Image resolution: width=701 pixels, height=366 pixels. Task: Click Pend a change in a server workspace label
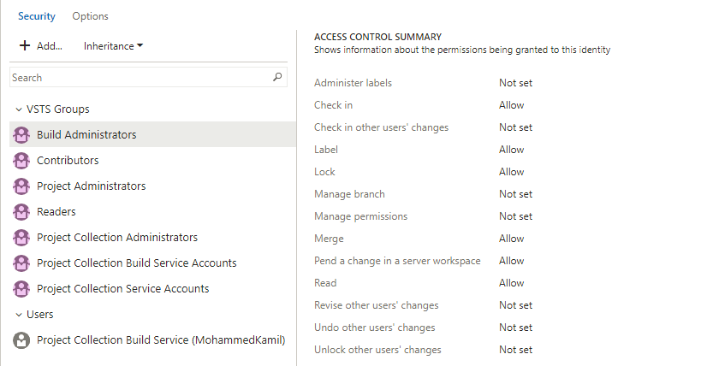[397, 261]
